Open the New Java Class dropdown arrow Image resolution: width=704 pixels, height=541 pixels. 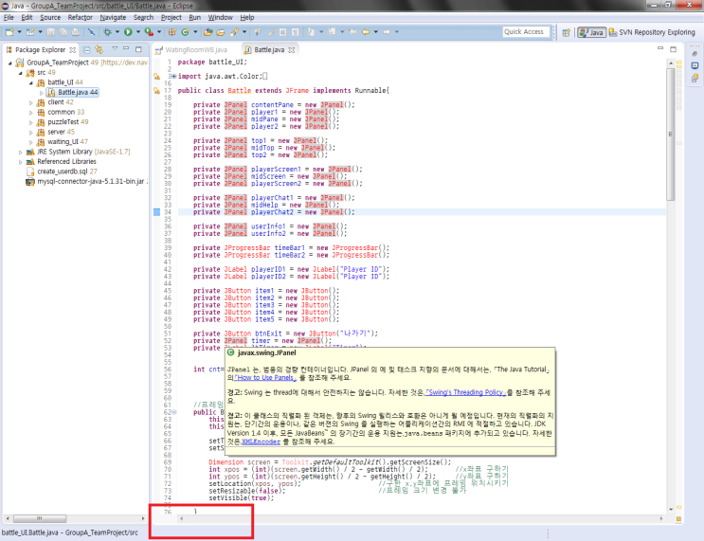coord(195,32)
